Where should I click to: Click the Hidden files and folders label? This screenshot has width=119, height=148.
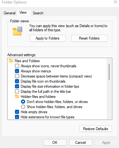click(x=38, y=97)
